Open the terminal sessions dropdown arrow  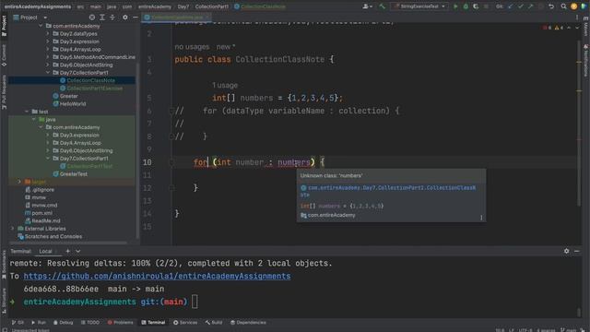tap(77, 251)
